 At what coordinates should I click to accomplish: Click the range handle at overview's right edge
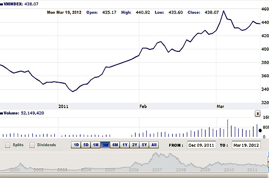click(x=268, y=162)
